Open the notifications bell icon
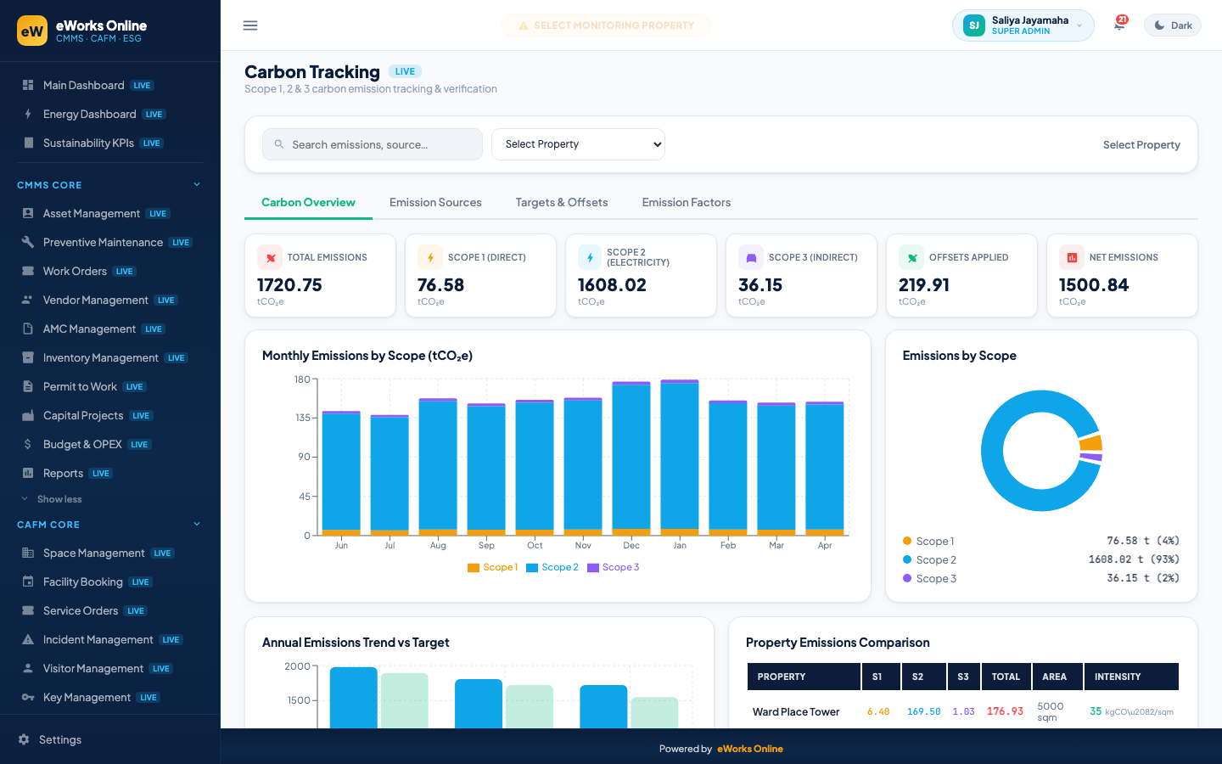 click(1119, 25)
